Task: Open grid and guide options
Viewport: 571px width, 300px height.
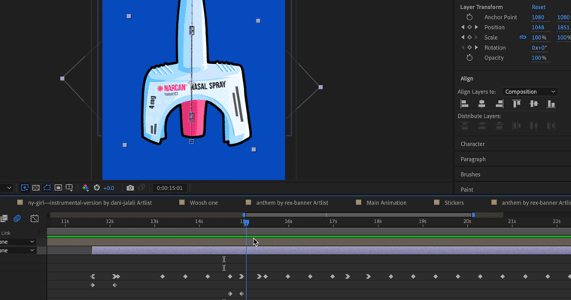Action: pos(69,188)
